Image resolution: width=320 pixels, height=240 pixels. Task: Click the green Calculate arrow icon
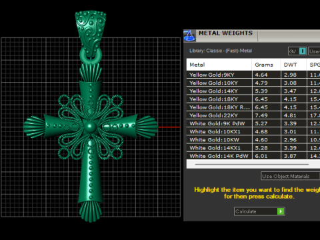click(281, 211)
